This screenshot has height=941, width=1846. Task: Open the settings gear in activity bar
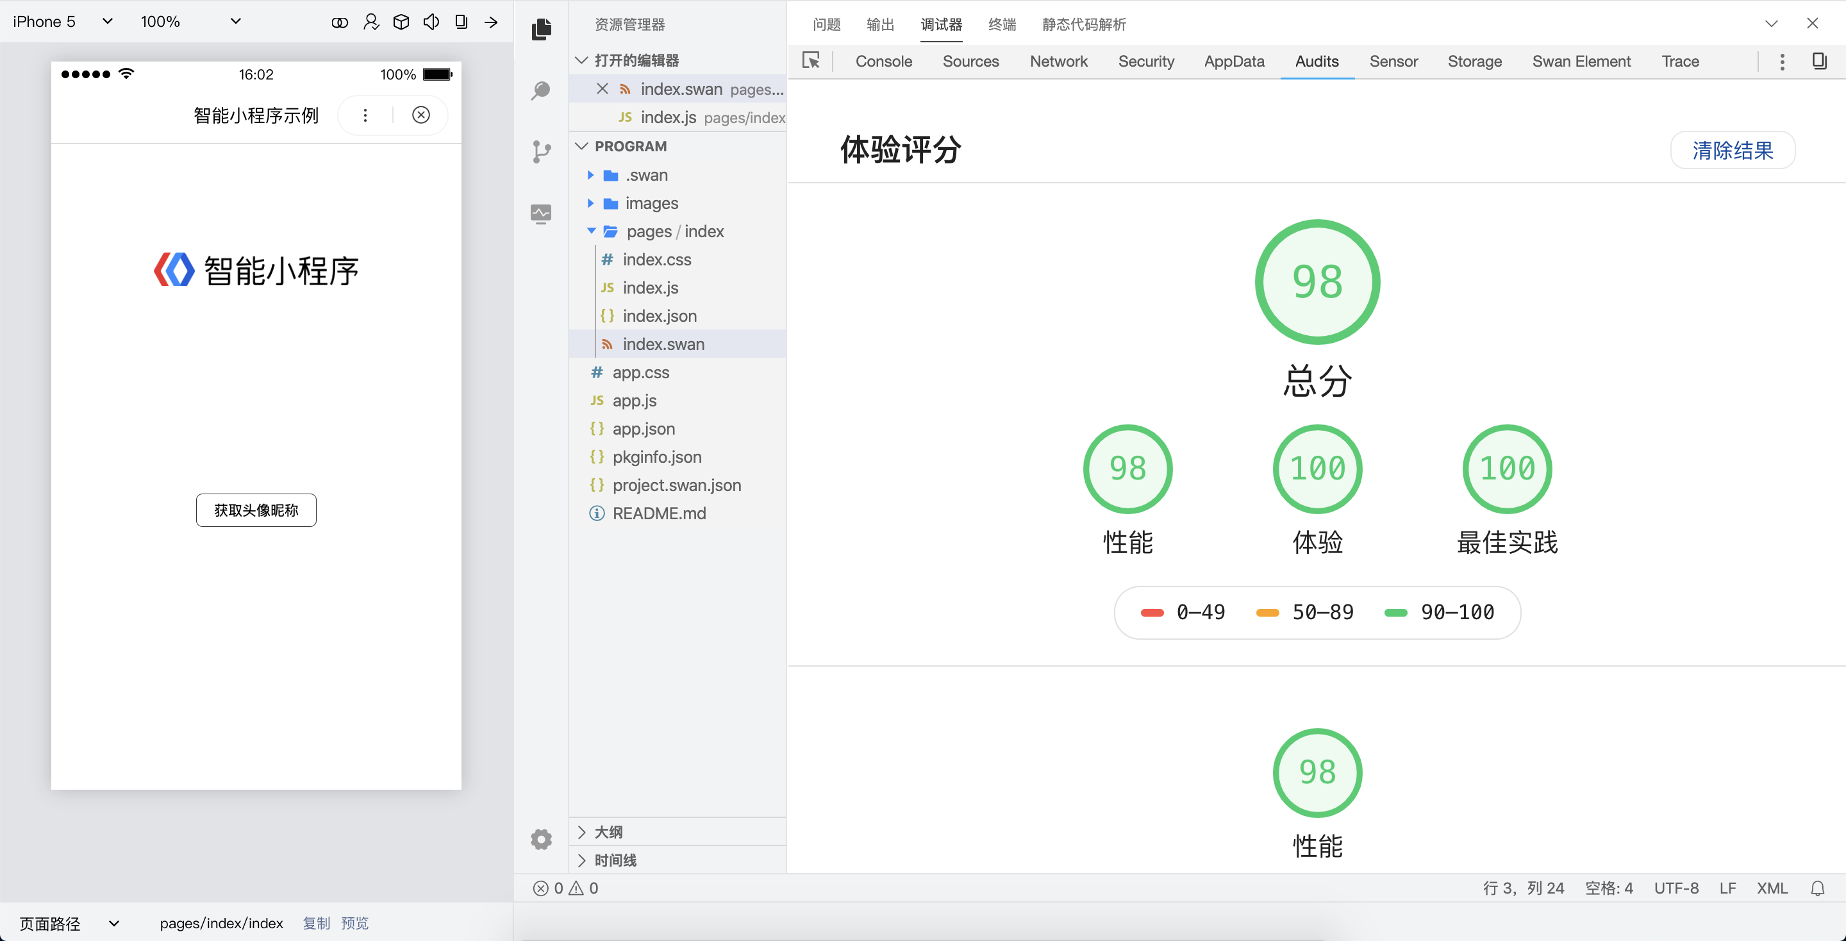pyautogui.click(x=542, y=839)
